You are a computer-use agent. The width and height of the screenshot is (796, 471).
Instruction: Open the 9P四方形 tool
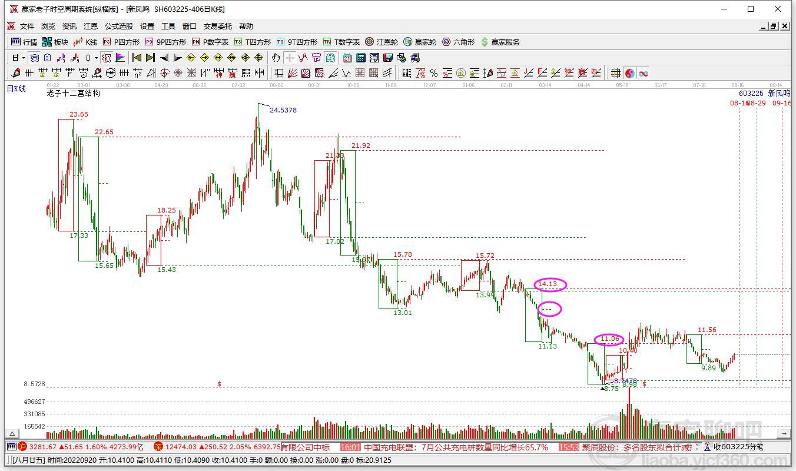pos(165,42)
